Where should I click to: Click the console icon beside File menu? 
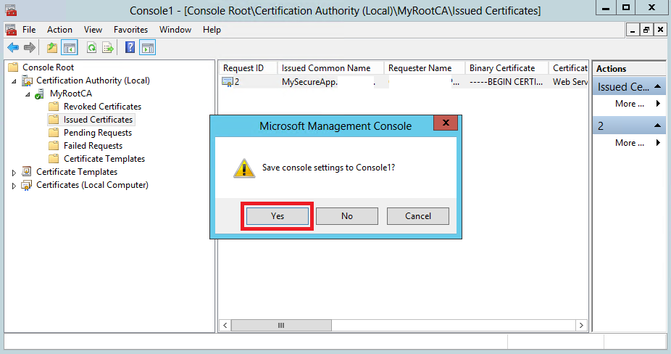tap(11, 30)
